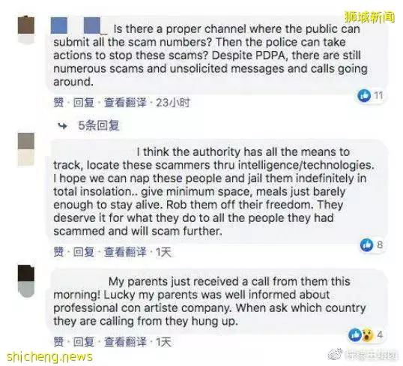This screenshot has height=366, width=403.
Task: View translation of the scam numbers comment
Action: pos(125,103)
